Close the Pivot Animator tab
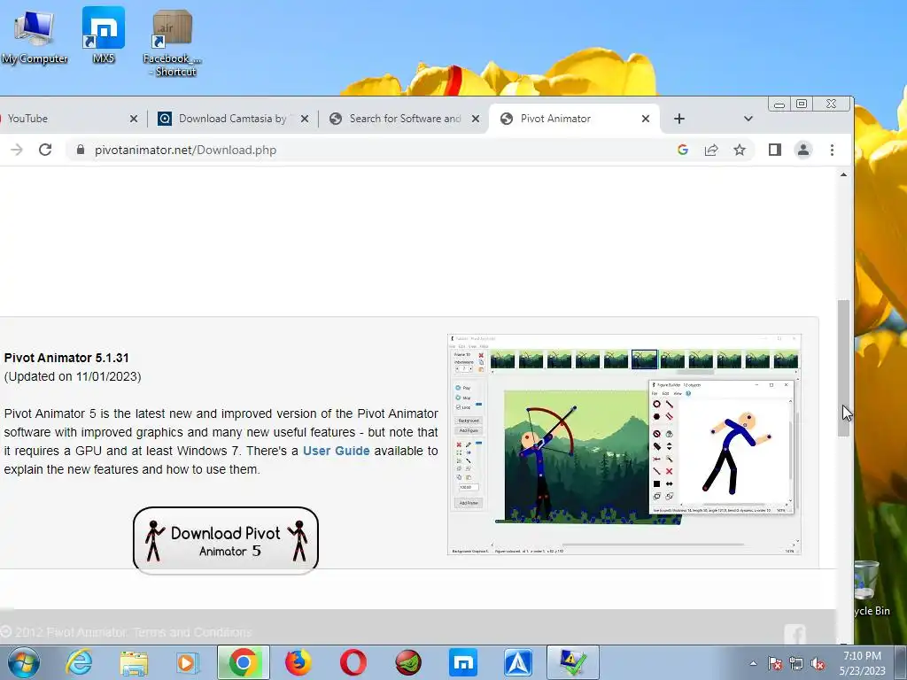907x680 pixels. point(646,119)
